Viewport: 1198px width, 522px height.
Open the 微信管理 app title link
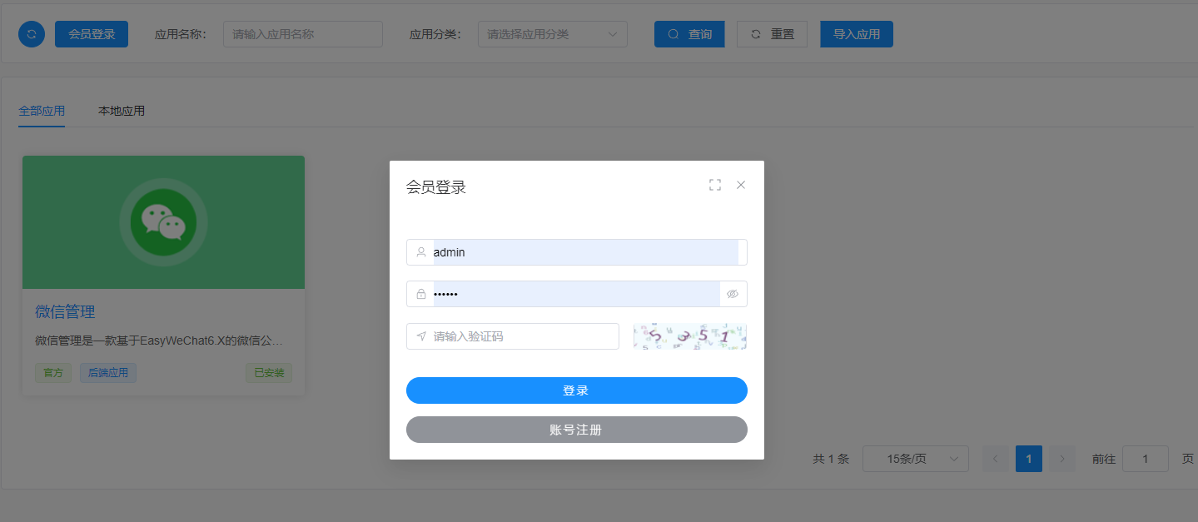click(x=65, y=312)
